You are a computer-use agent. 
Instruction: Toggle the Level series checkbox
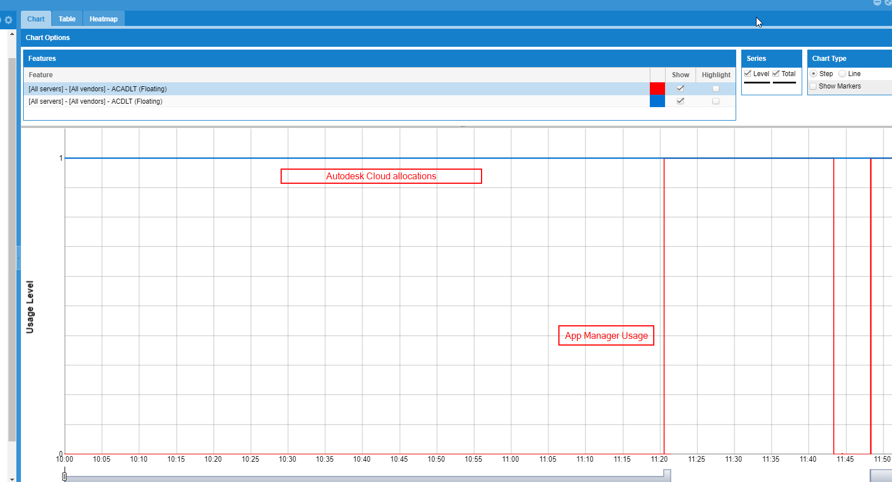(747, 74)
